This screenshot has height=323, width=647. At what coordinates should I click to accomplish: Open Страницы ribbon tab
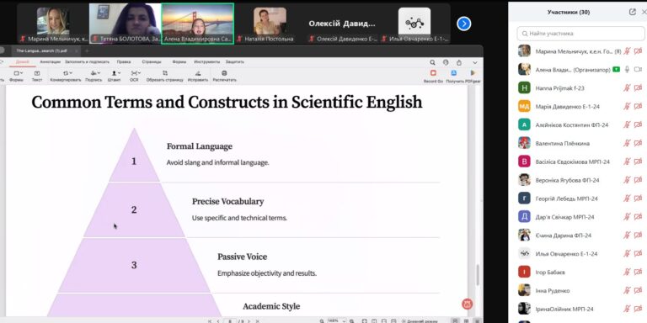tap(152, 61)
